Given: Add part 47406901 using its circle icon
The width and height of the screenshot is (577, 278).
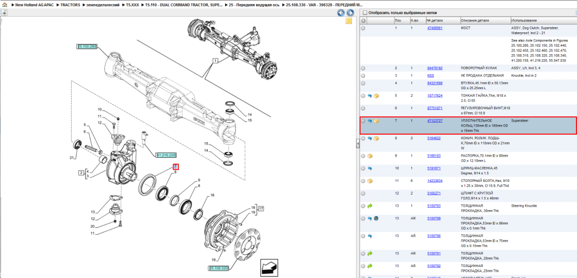Looking at the screenshot, I should point(363,28).
